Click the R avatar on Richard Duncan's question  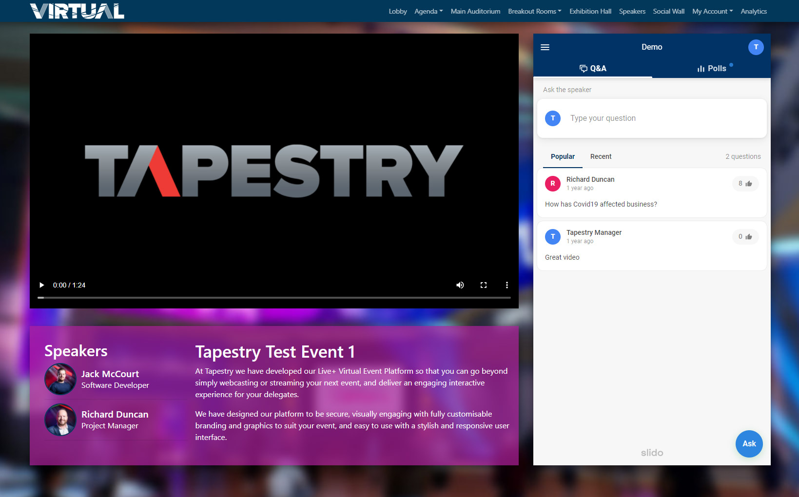click(553, 184)
